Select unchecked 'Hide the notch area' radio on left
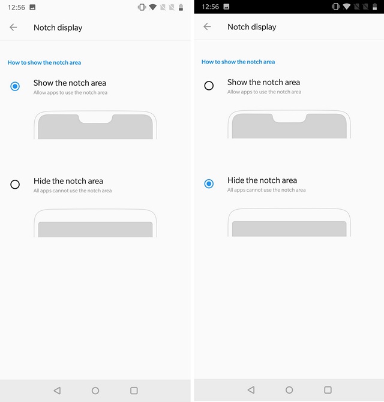Image resolution: width=384 pixels, height=402 pixels. point(15,185)
